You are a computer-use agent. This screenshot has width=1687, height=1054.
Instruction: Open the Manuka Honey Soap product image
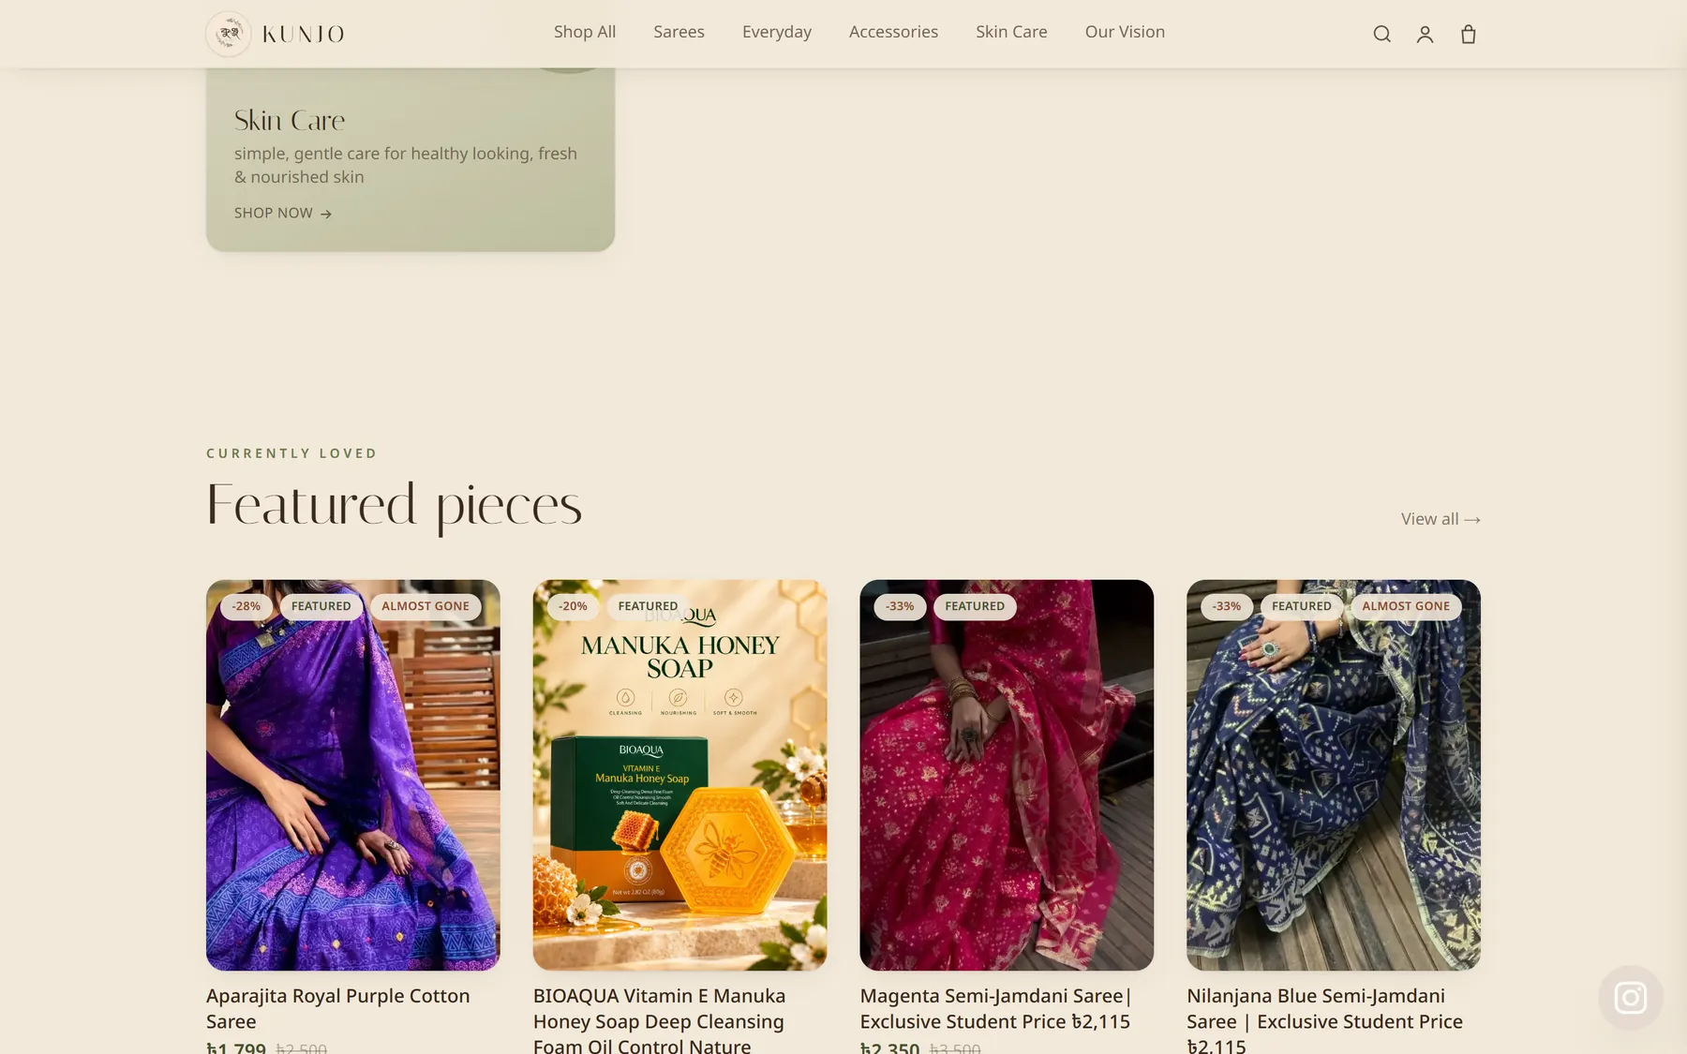click(680, 775)
